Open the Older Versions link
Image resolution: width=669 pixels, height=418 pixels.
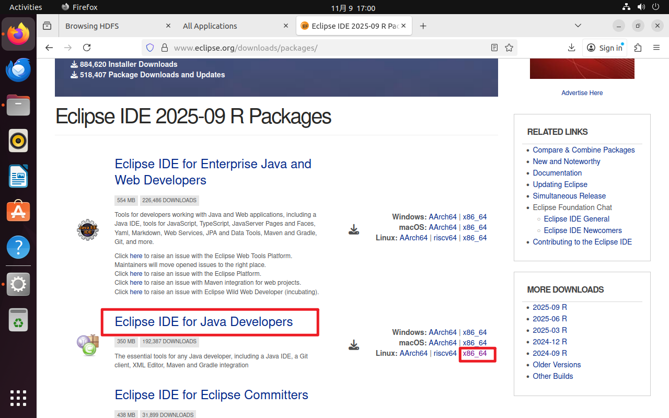pos(557,364)
